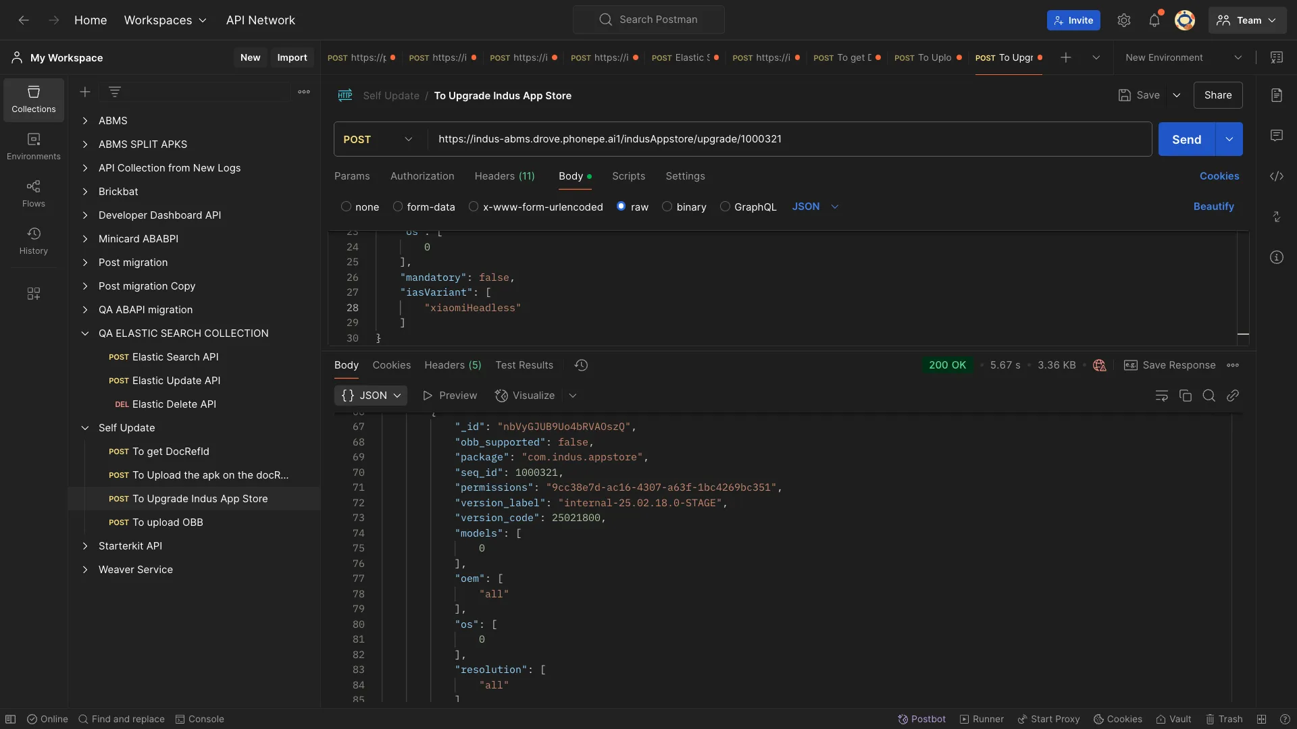Screen dimensions: 1297x729
Task: Click Save Response button
Action: click(x=1169, y=365)
